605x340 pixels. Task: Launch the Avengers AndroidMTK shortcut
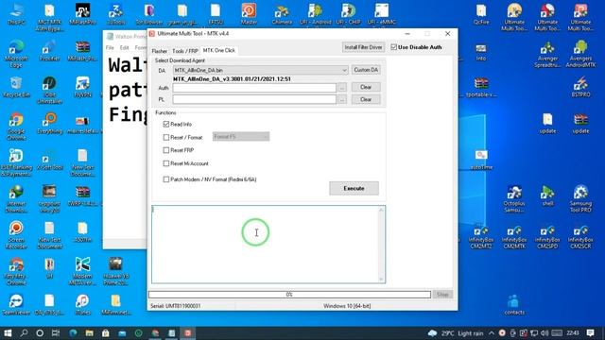[x=580, y=54]
